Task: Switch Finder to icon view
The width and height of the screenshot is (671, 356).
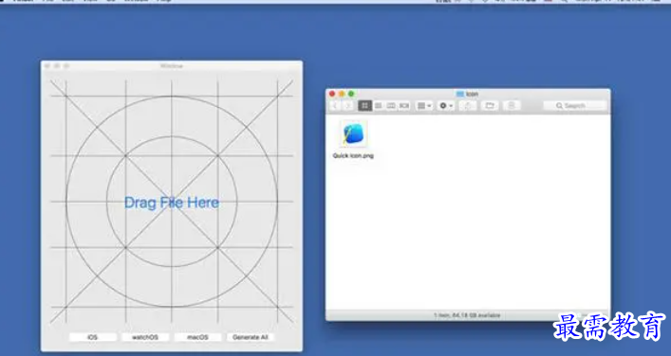Action: 365,105
